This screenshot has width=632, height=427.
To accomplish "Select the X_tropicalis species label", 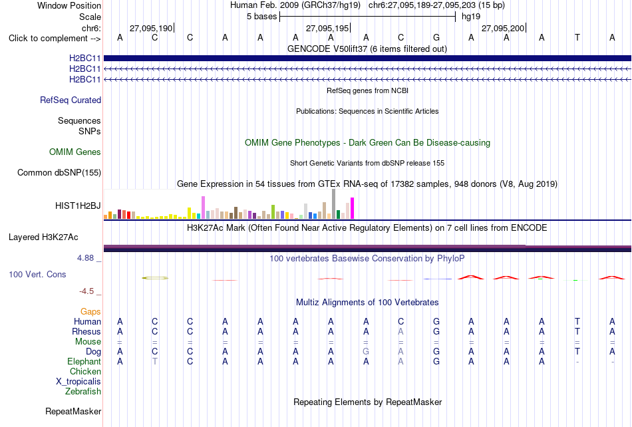I will [79, 382].
